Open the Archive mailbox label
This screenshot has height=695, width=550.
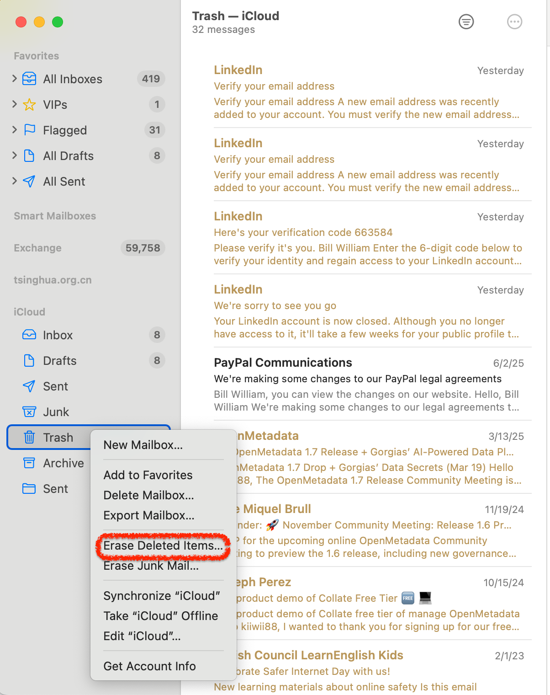click(63, 463)
